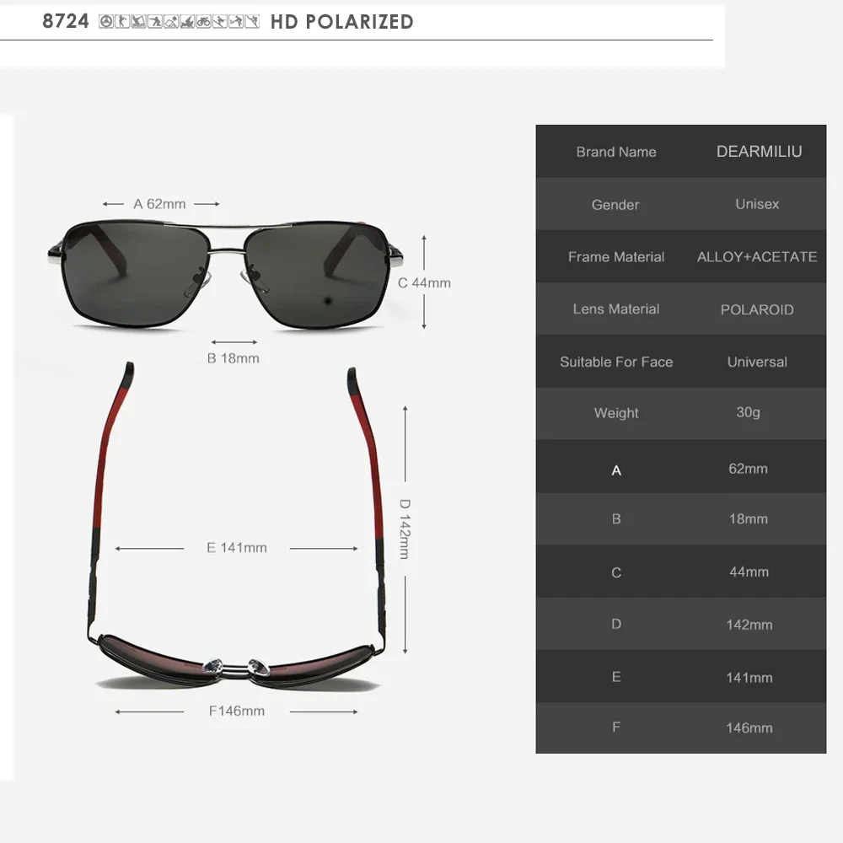Click the golf player activity icon

pyautogui.click(x=122, y=22)
